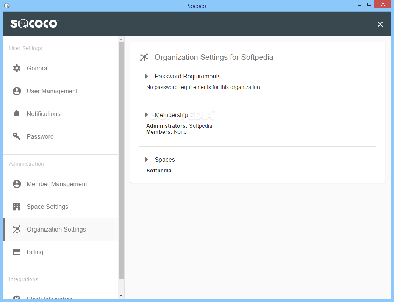Open Space Settings

[x=60, y=207]
